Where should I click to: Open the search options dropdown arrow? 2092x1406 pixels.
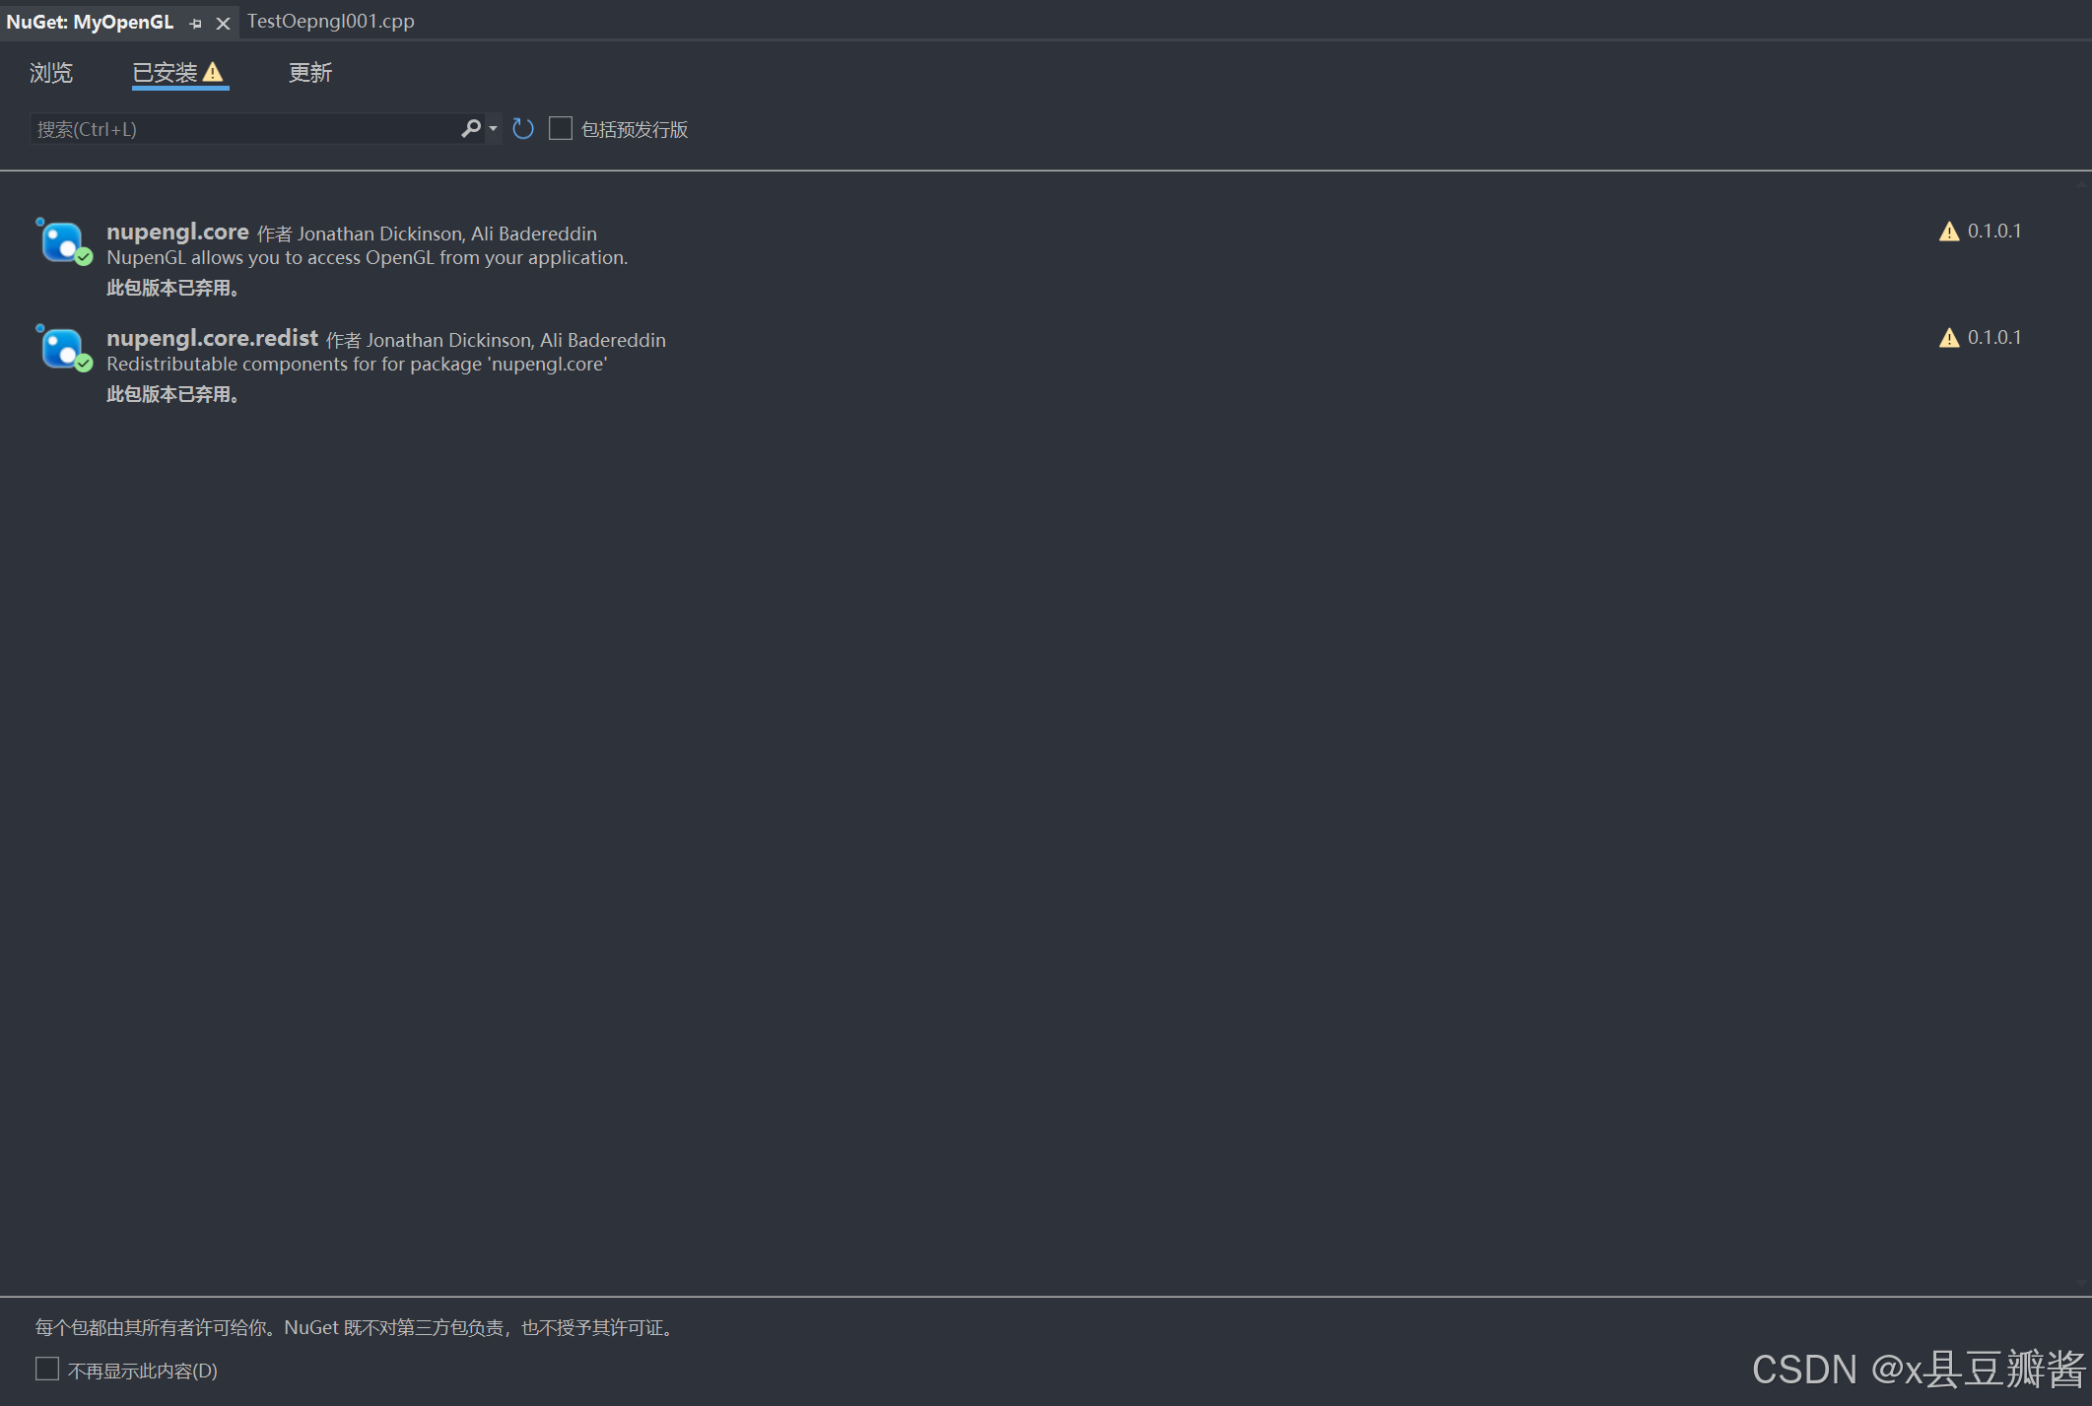pyautogui.click(x=493, y=128)
